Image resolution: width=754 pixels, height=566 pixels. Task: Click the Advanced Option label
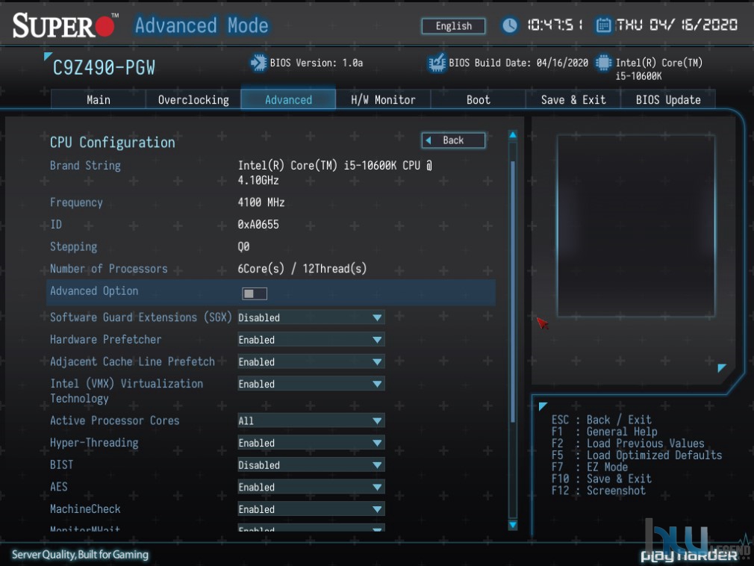pos(94,291)
